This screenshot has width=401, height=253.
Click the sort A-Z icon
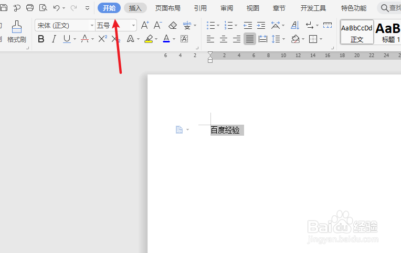(295, 25)
